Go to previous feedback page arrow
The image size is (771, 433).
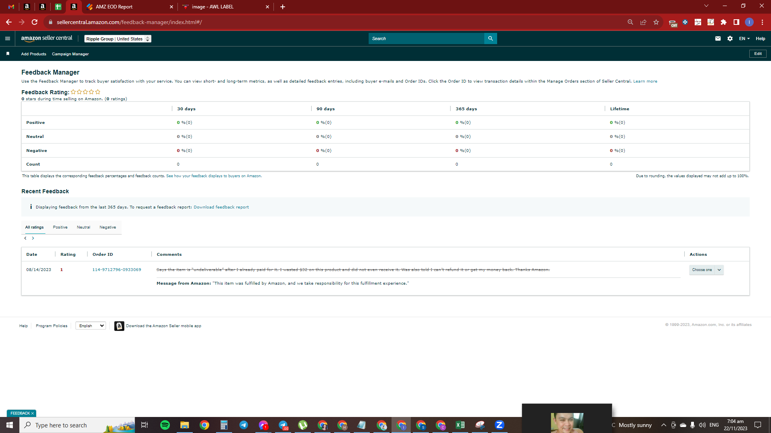point(25,238)
